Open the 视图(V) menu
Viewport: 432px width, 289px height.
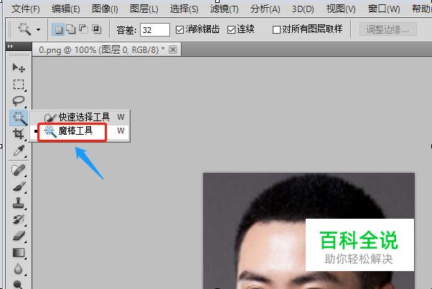point(341,9)
